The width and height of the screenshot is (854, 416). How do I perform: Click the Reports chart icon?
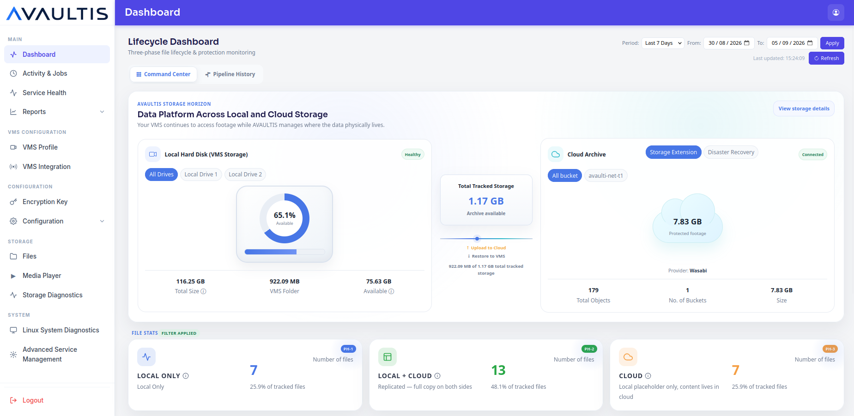pyautogui.click(x=13, y=112)
